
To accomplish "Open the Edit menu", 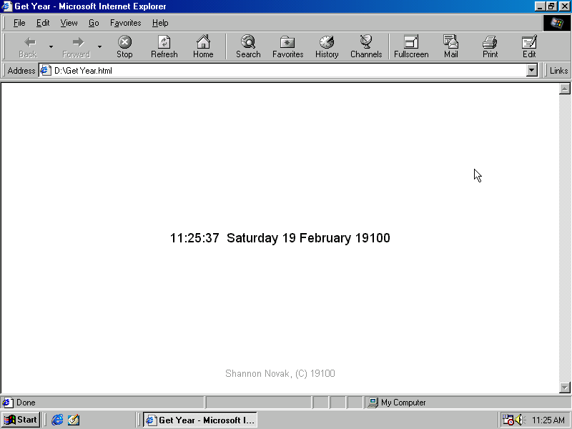I will click(x=43, y=23).
